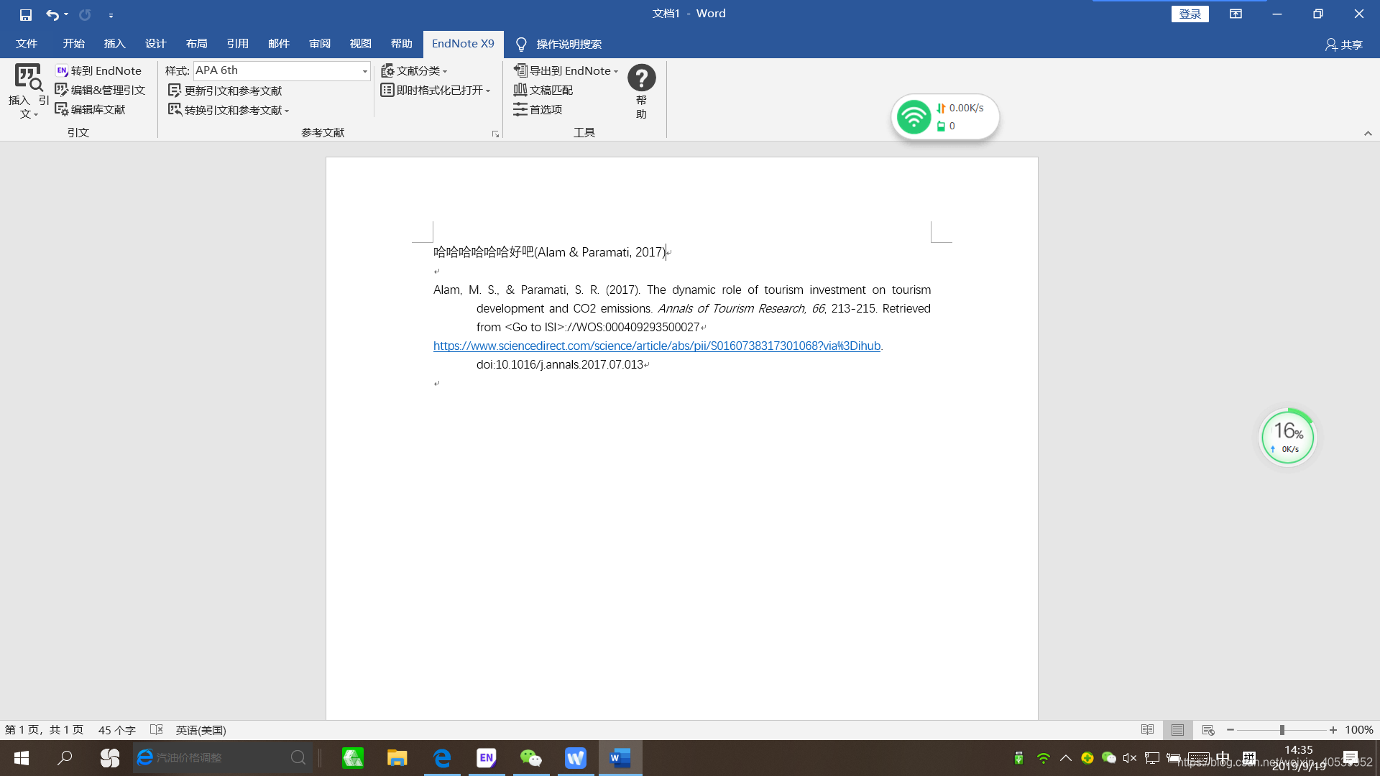Switch to the References ribbon tab

pos(237,44)
